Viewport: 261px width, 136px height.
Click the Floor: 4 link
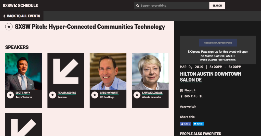pyautogui.click(x=190, y=90)
